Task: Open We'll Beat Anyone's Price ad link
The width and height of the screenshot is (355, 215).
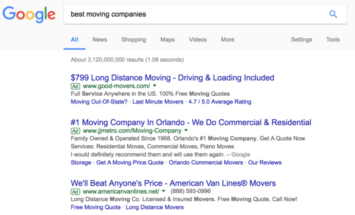Action: [x=173, y=183]
